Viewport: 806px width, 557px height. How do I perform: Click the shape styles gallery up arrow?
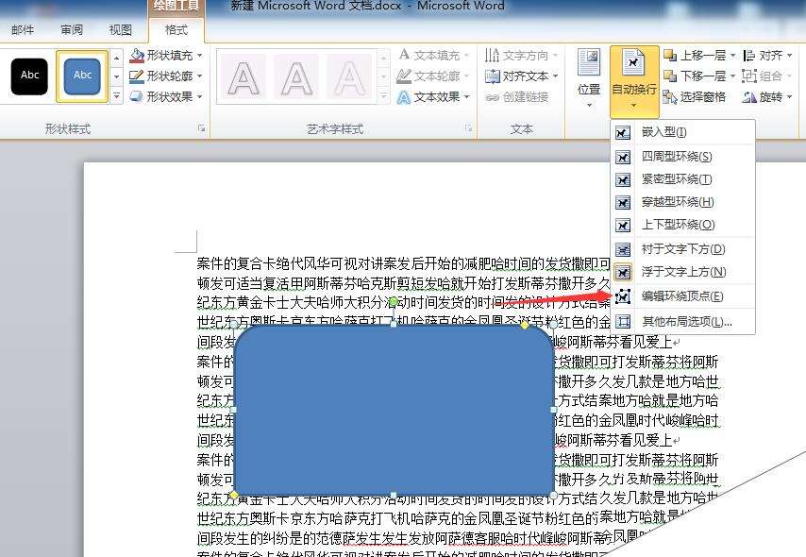point(117,58)
